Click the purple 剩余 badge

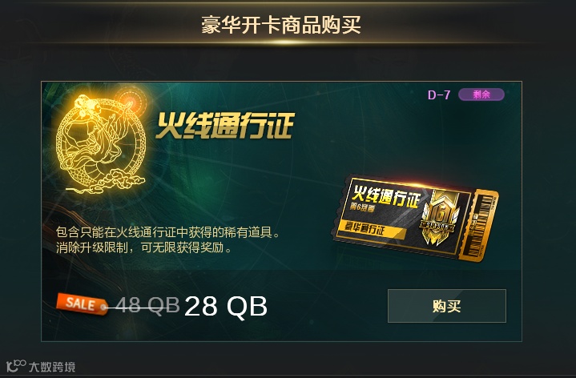pyautogui.click(x=481, y=94)
